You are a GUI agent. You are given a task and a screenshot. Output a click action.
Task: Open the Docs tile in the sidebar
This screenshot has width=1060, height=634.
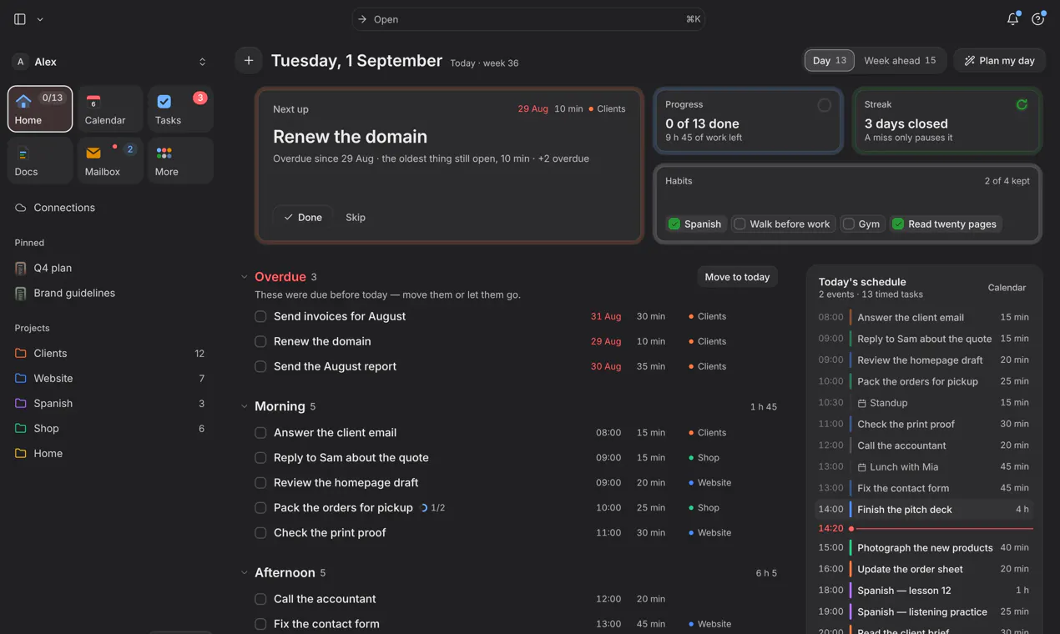click(x=40, y=160)
